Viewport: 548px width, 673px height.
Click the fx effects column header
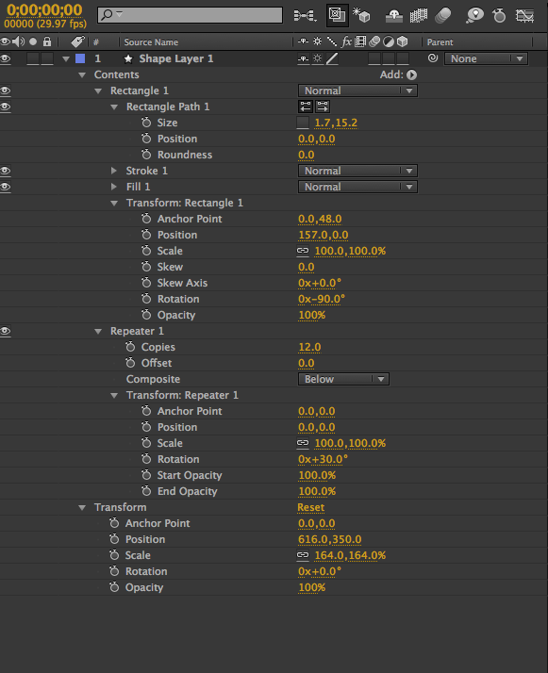point(346,41)
